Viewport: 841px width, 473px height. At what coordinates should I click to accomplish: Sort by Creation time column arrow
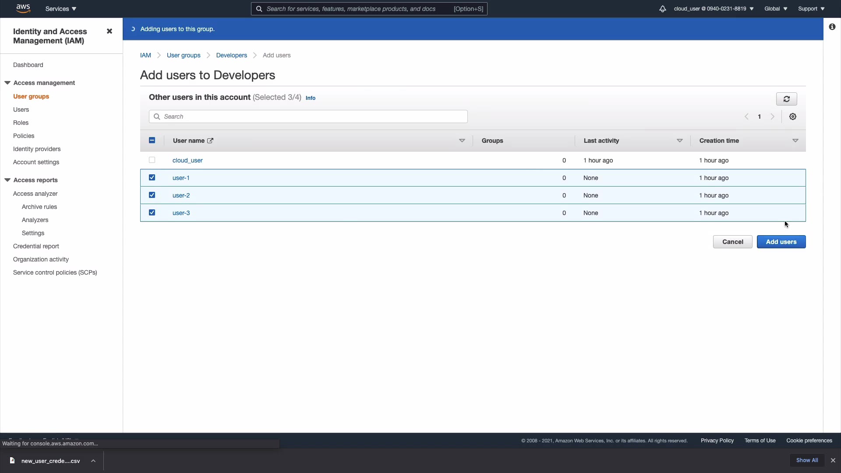(795, 141)
